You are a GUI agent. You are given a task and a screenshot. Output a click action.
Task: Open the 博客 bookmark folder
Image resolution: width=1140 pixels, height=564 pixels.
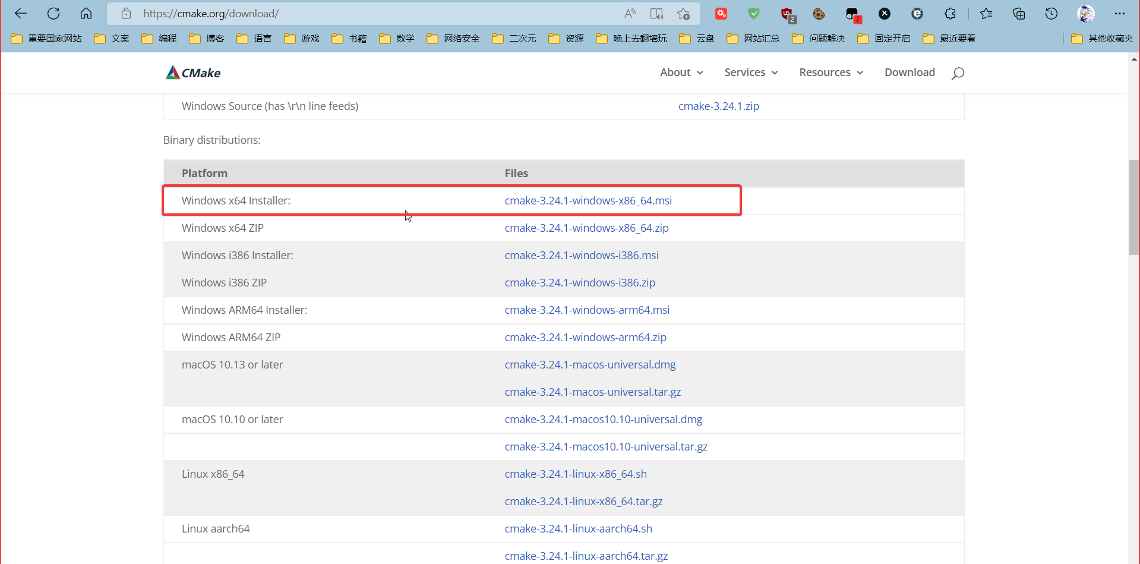207,39
